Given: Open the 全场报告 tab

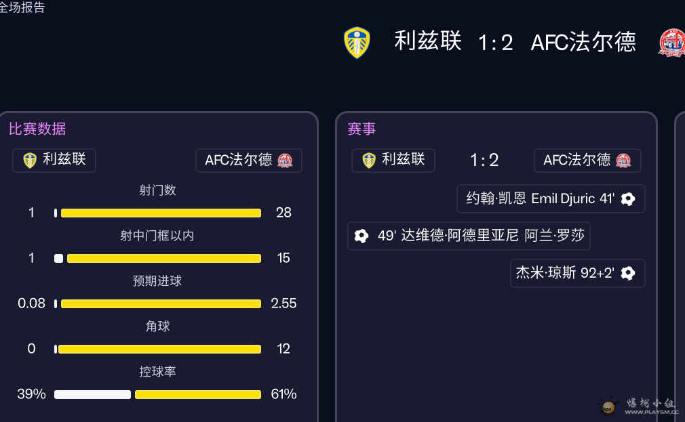Looking at the screenshot, I should (22, 7).
